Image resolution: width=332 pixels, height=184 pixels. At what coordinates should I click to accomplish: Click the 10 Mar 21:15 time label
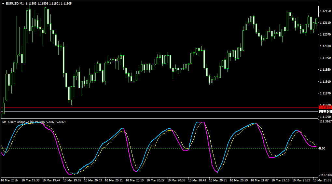point(281,180)
